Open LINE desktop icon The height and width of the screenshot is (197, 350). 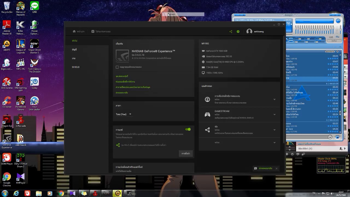tap(34, 8)
